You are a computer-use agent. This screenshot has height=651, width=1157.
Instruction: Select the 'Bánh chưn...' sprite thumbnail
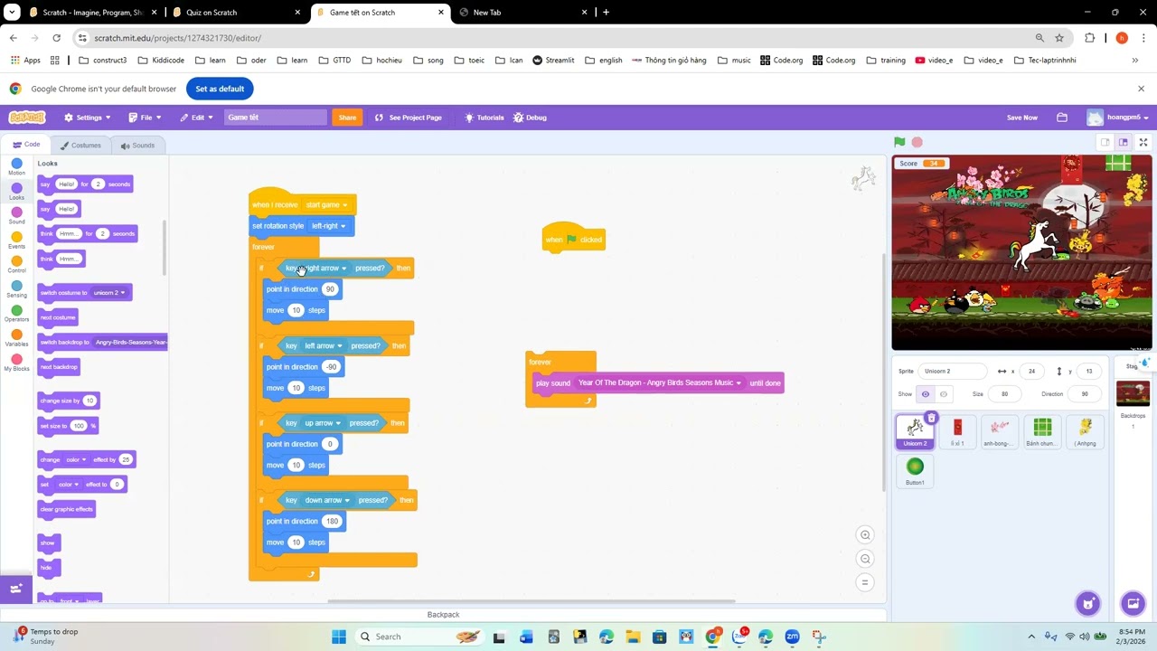(x=1042, y=431)
